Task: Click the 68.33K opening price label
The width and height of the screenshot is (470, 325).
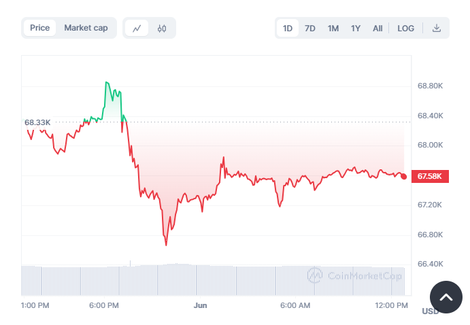Action: coord(38,122)
